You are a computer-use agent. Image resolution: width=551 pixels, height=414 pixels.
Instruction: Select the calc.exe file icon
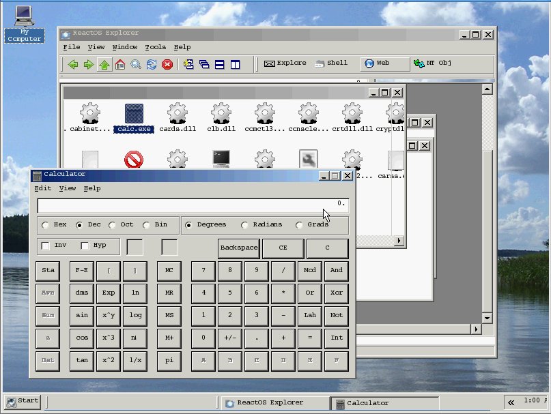[134, 114]
